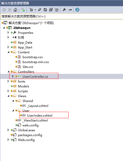This screenshot has width=123, height=161.
Task: Select _Layout.cshtml file name
Action: tap(38, 106)
